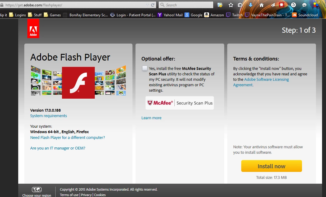The width and height of the screenshot is (326, 197).
Task: Reload the page with the refresh arrow
Action: click(x=153, y=5)
